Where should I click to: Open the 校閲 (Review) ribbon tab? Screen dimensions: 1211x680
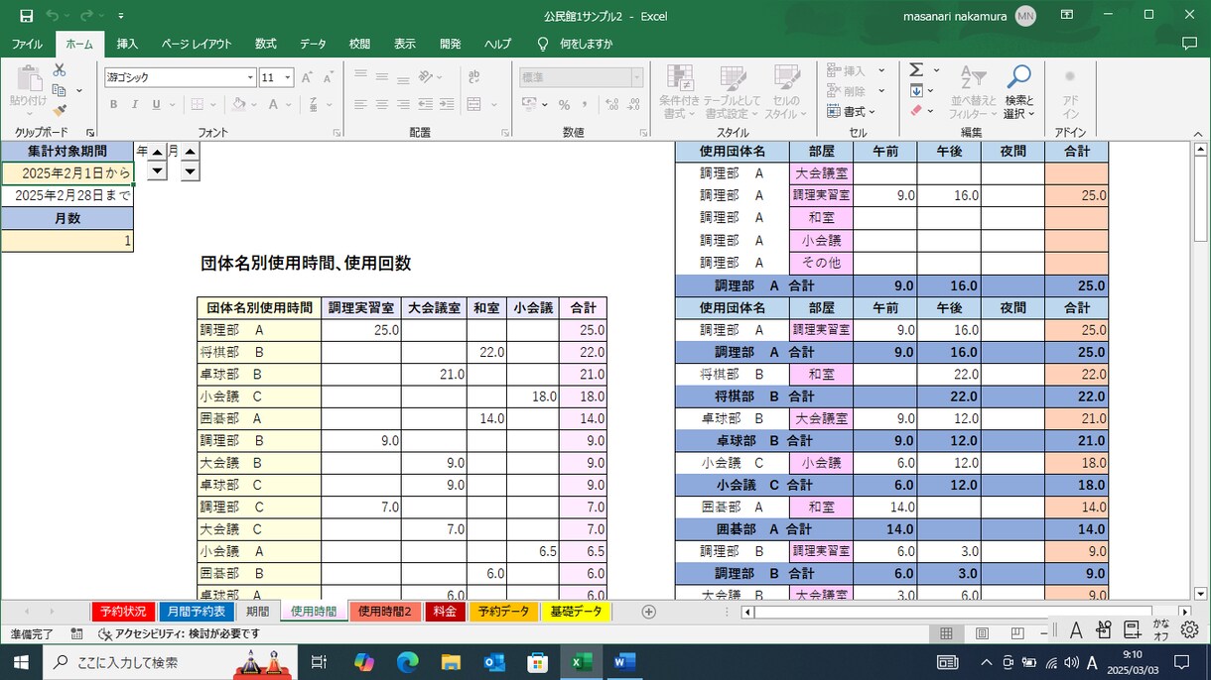click(x=359, y=44)
